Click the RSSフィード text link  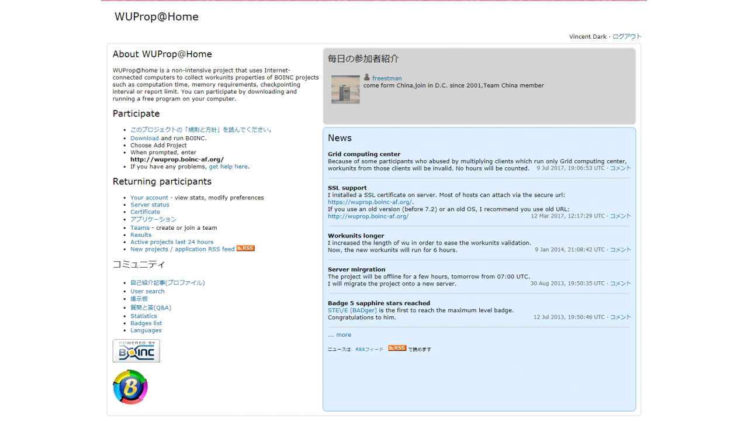click(369, 349)
